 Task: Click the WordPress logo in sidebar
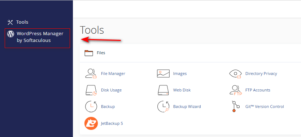click(10, 34)
